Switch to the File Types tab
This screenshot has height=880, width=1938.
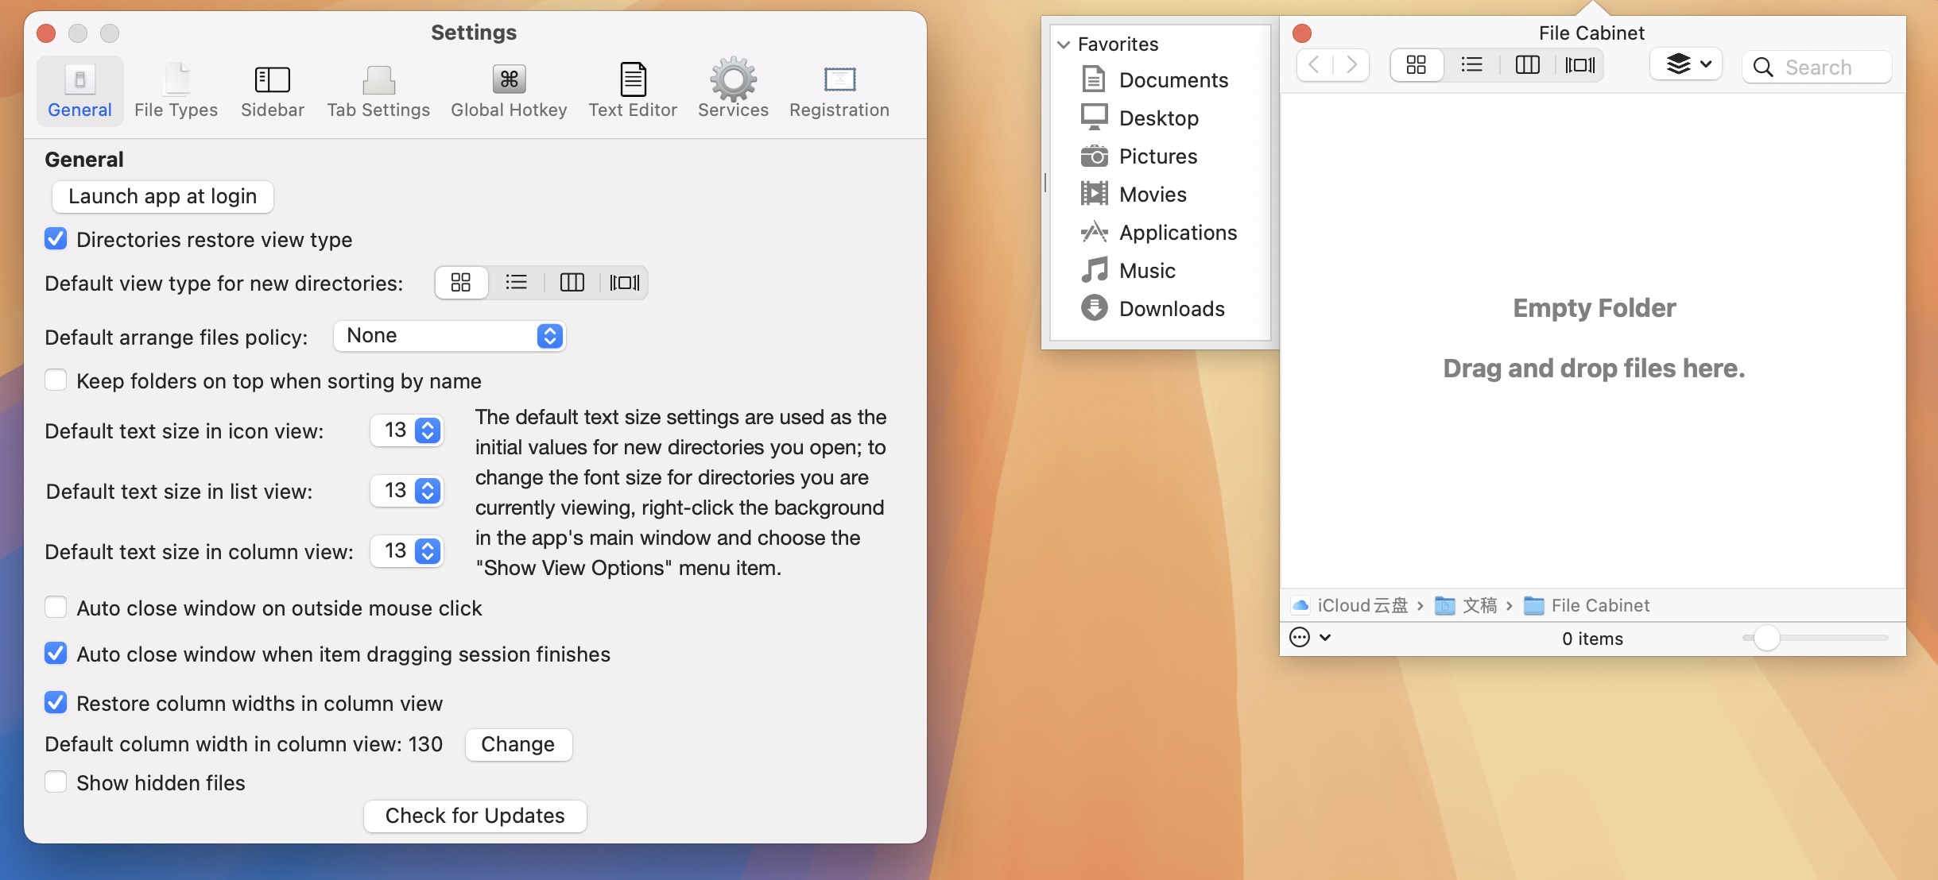point(176,89)
